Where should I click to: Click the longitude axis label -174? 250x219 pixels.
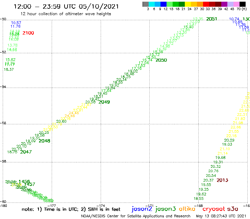[101, 206]
